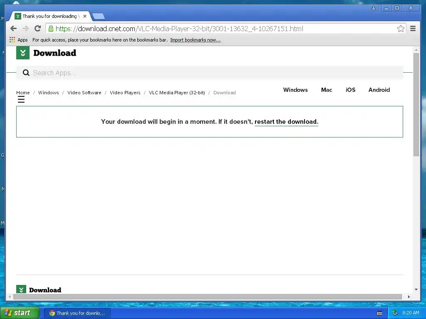Select the Mac platform menu
The width and height of the screenshot is (426, 319).
(327, 90)
